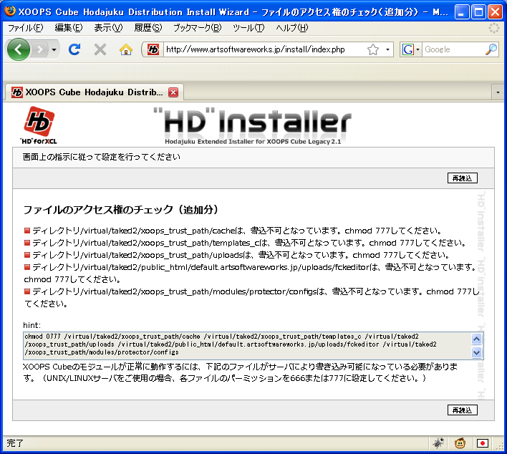Screen dimensions: 507x454
Task: Click the browser Back arrow button
Action: pyautogui.click(x=19, y=49)
